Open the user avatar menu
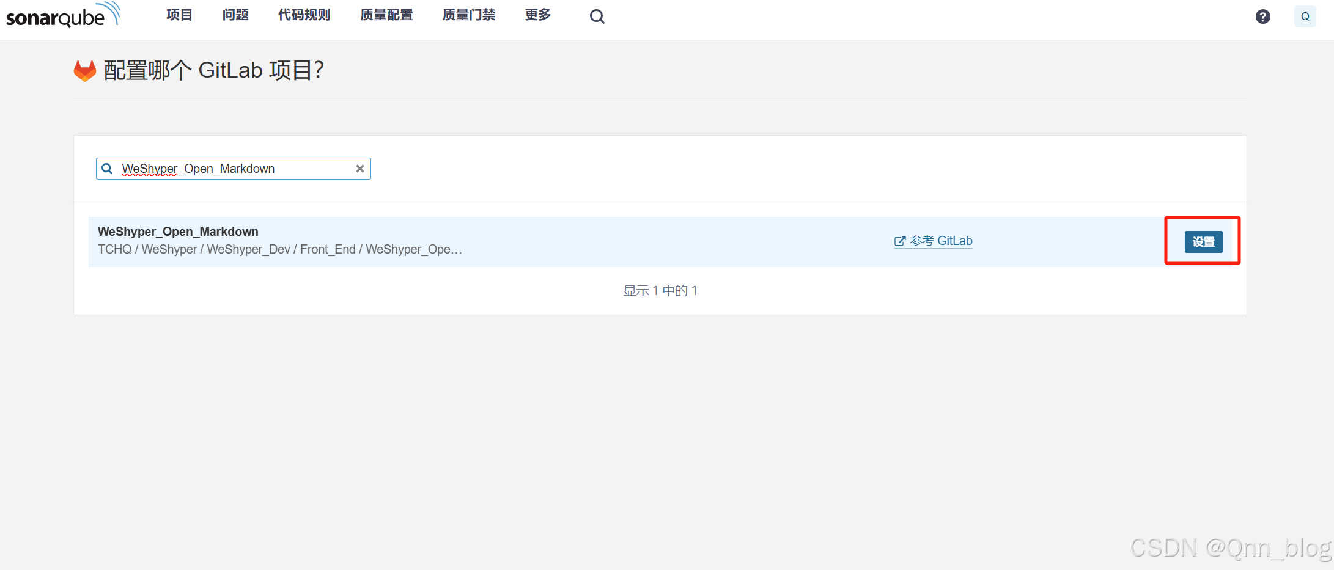This screenshot has width=1334, height=570. coord(1305,16)
